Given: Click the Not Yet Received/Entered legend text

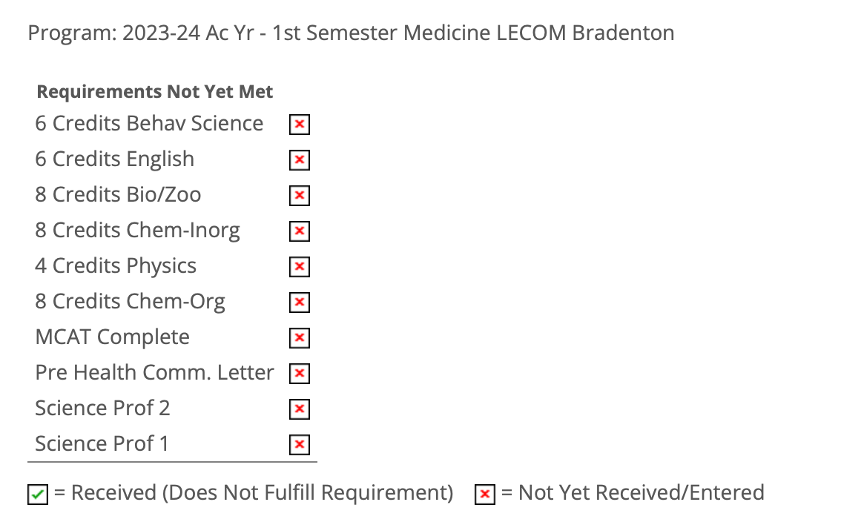Looking at the screenshot, I should pyautogui.click(x=641, y=492).
